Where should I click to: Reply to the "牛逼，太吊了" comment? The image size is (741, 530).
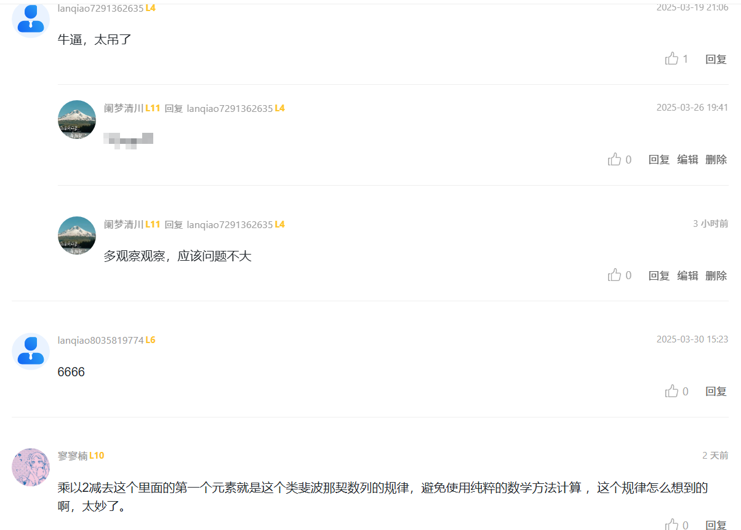[x=716, y=59]
